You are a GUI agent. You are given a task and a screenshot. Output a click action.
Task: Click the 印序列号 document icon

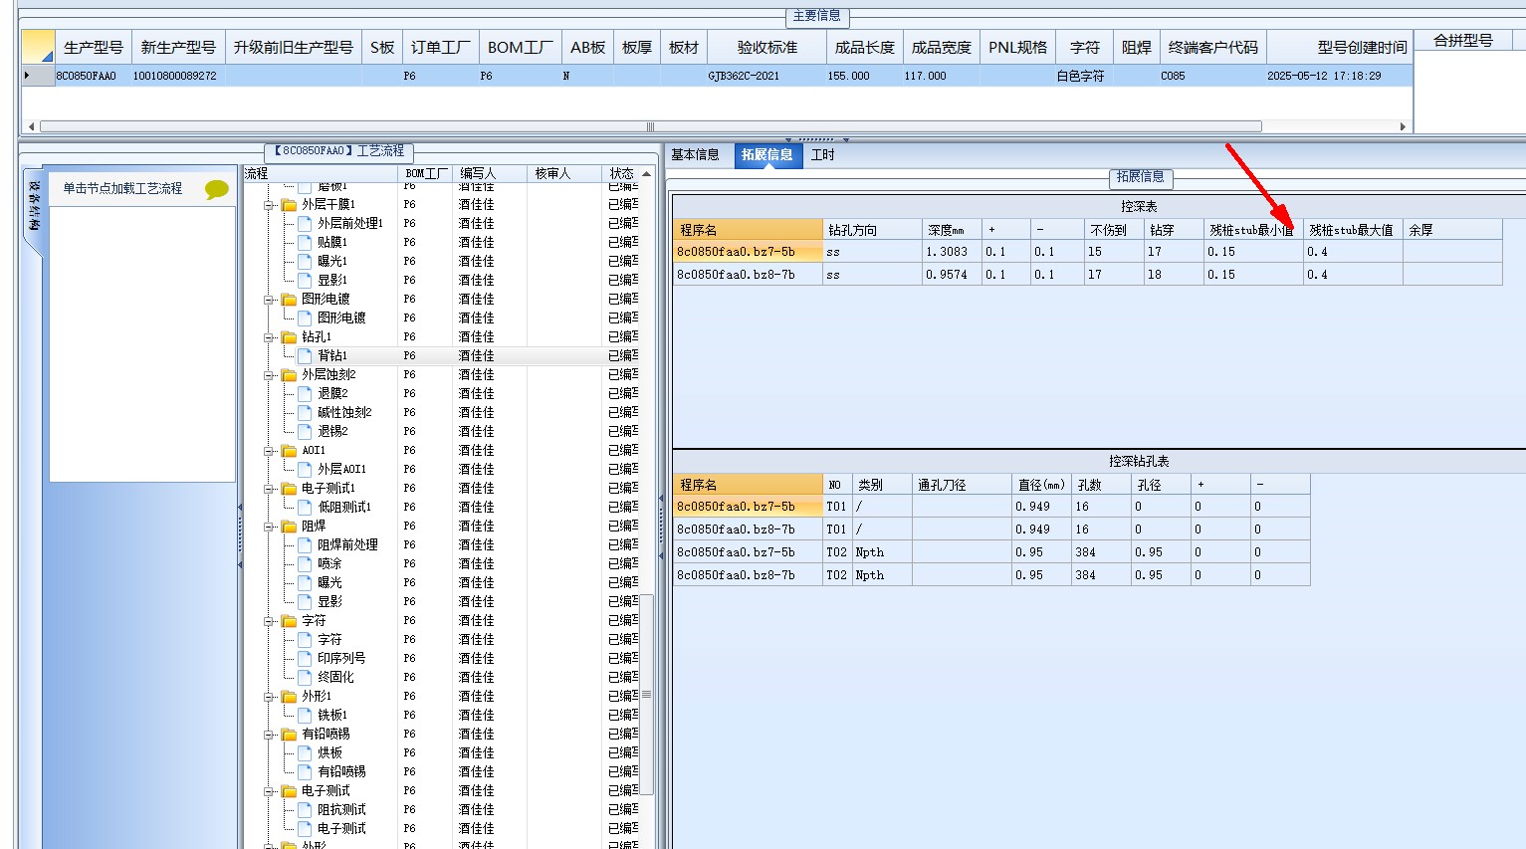[306, 658]
